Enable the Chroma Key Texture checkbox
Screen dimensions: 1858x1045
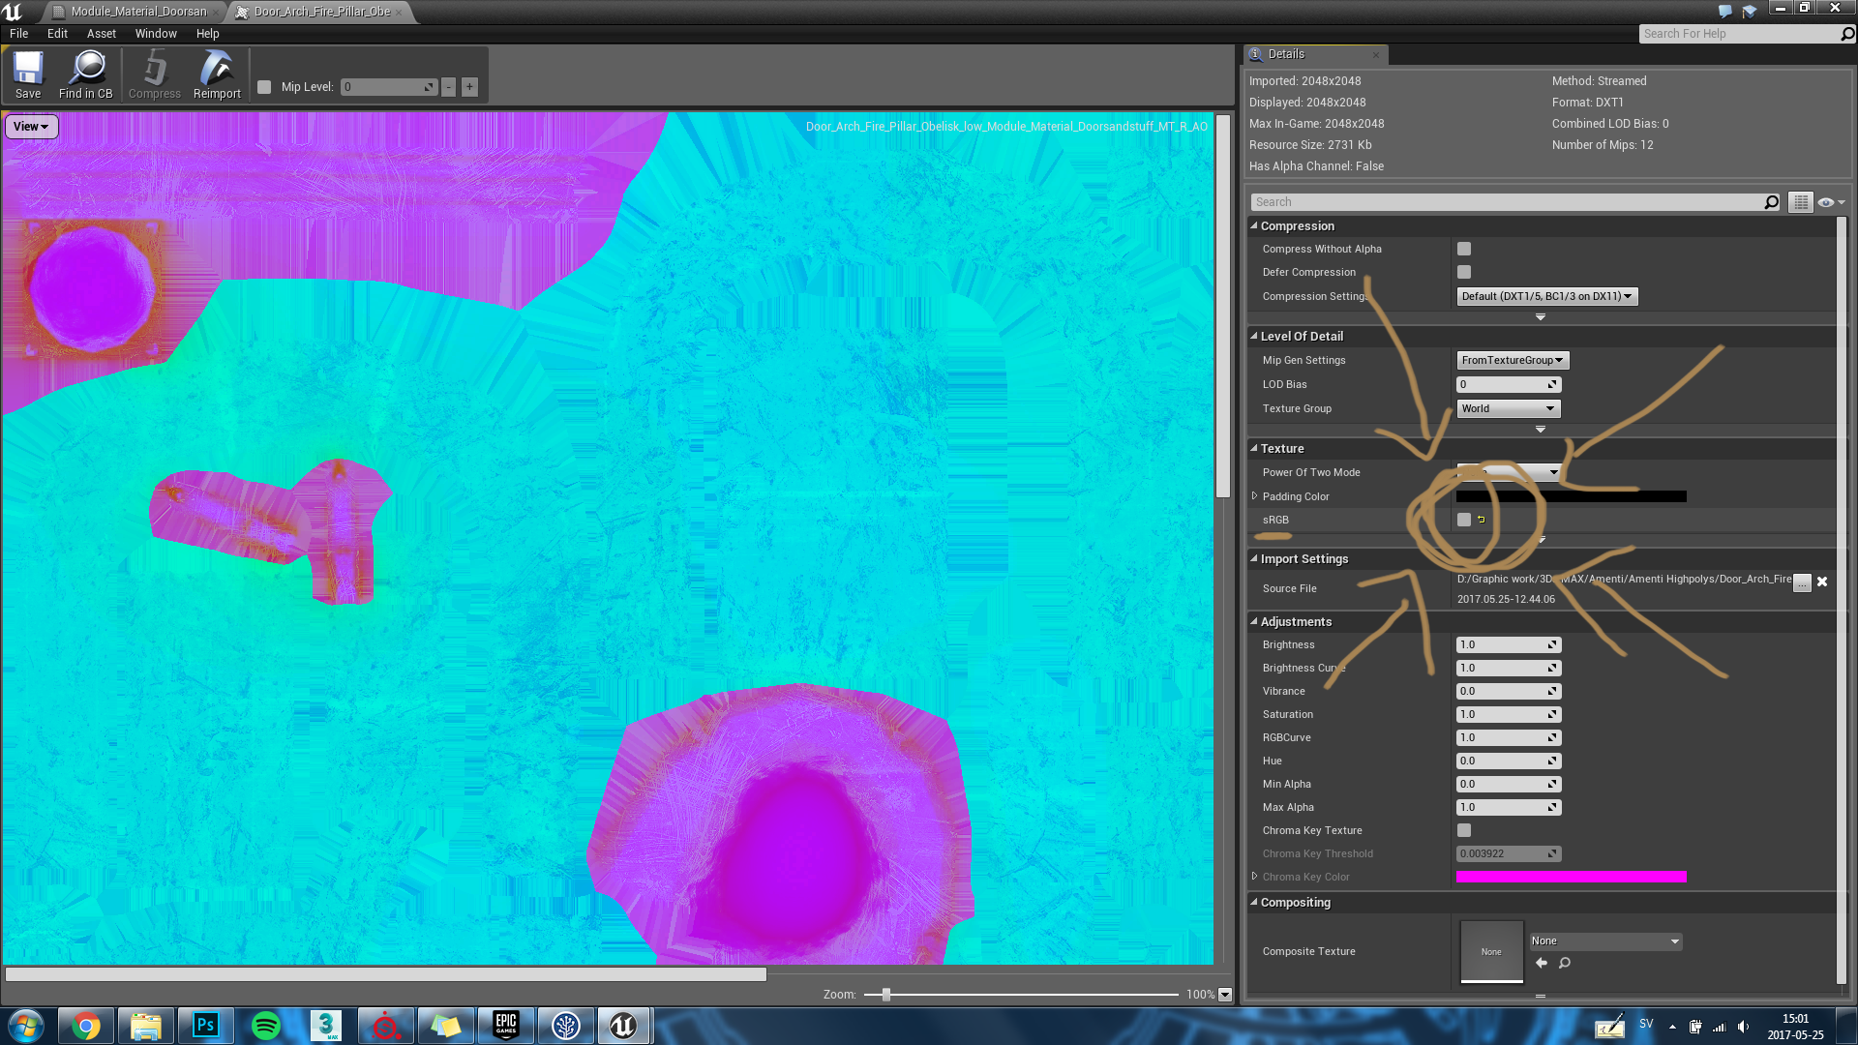(x=1464, y=830)
